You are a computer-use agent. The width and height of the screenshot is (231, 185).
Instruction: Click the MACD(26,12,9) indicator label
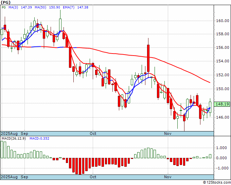coord(14,139)
